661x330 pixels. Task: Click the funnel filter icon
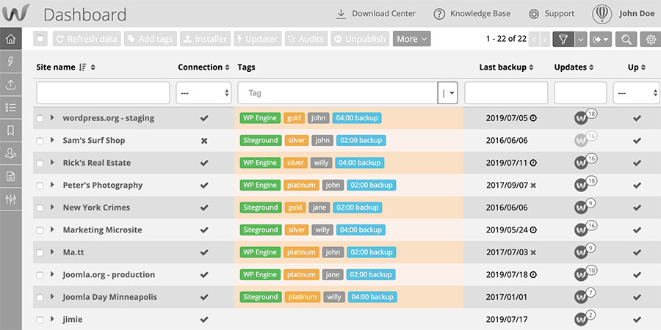(x=563, y=39)
